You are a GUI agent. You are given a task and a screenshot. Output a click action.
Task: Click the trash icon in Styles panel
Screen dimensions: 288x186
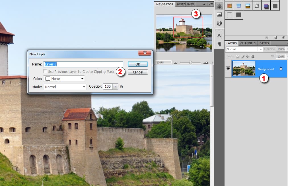point(283,37)
